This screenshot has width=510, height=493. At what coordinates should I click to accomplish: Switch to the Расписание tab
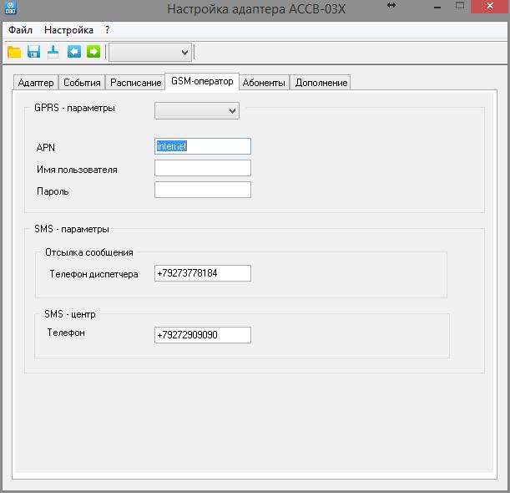tap(135, 83)
